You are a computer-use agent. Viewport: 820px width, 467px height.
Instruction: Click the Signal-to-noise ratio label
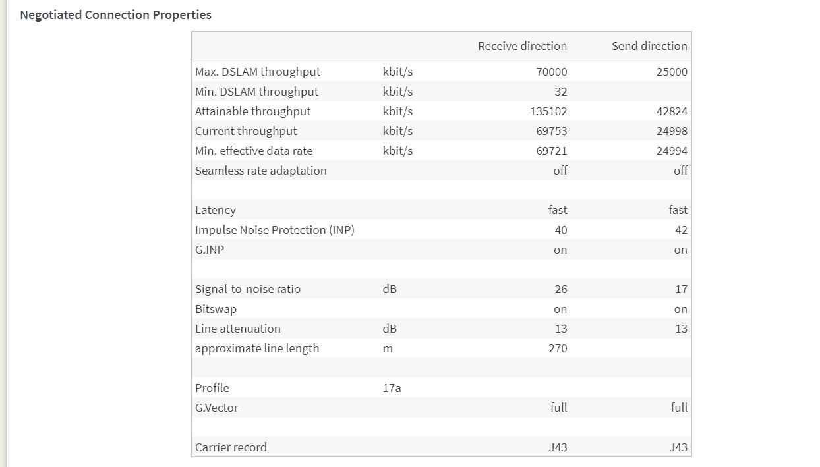coord(248,289)
